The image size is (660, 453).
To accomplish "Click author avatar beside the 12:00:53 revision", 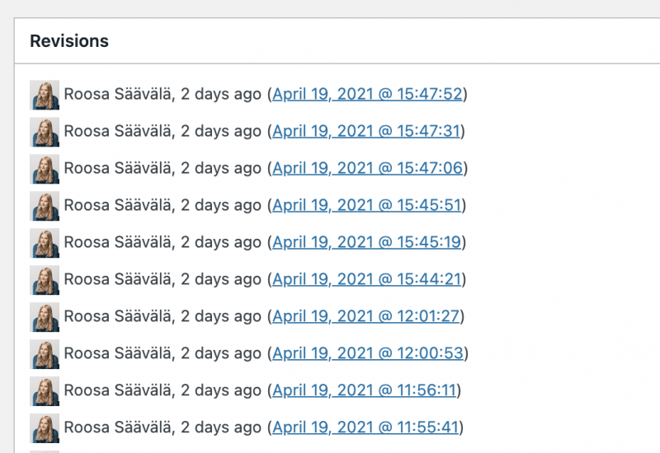I will point(45,354).
